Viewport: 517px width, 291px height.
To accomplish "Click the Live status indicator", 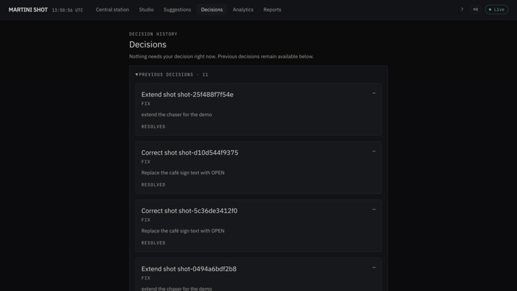I will [496, 10].
